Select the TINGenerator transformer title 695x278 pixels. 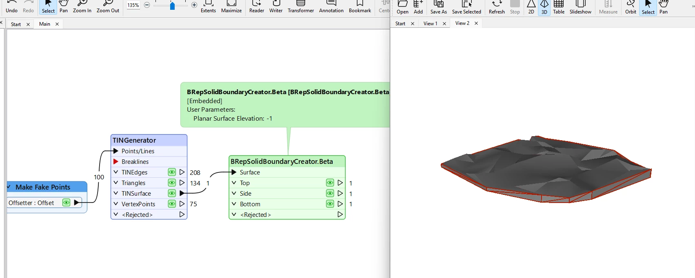coord(134,140)
